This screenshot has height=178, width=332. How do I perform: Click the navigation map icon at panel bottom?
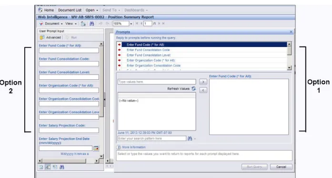(41, 167)
